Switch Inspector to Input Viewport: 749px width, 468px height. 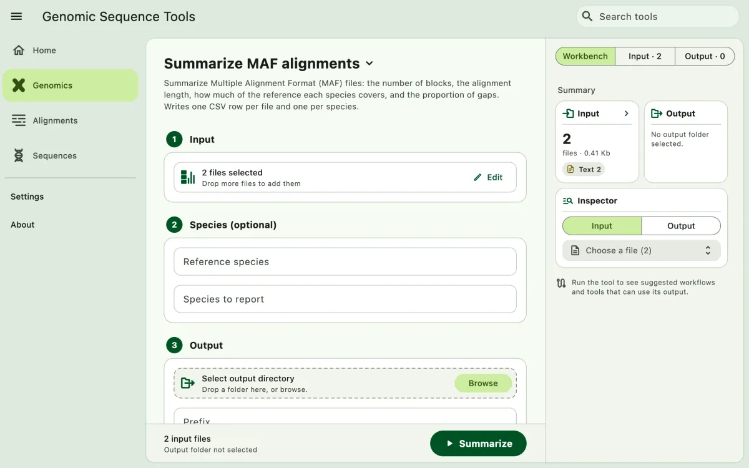(x=602, y=226)
